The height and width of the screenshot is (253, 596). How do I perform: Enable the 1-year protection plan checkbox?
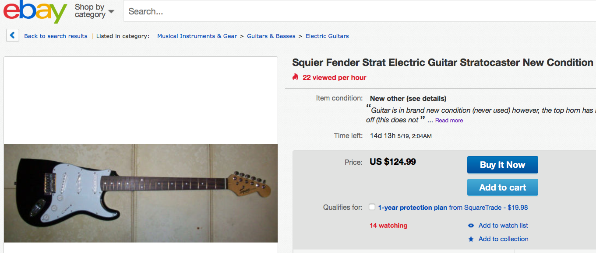372,207
